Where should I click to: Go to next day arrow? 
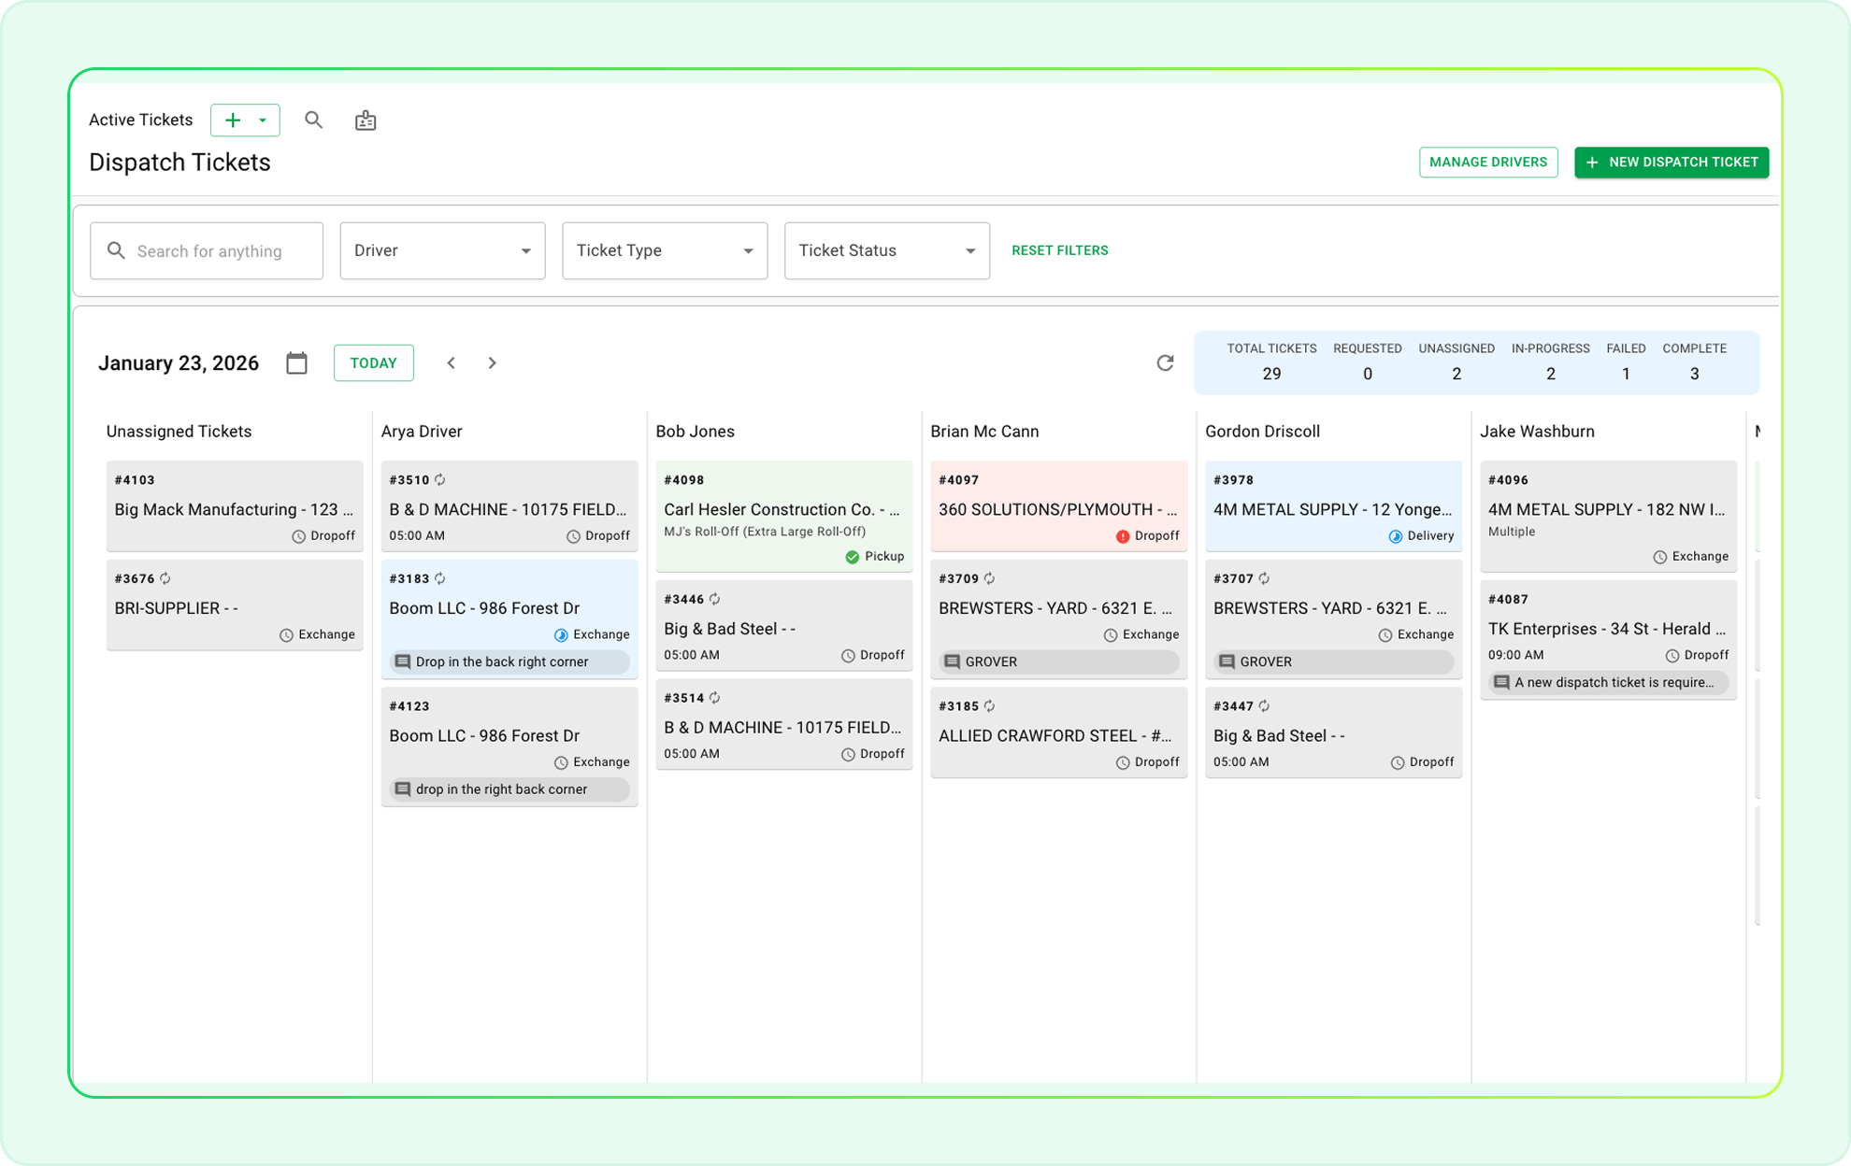[x=493, y=363]
